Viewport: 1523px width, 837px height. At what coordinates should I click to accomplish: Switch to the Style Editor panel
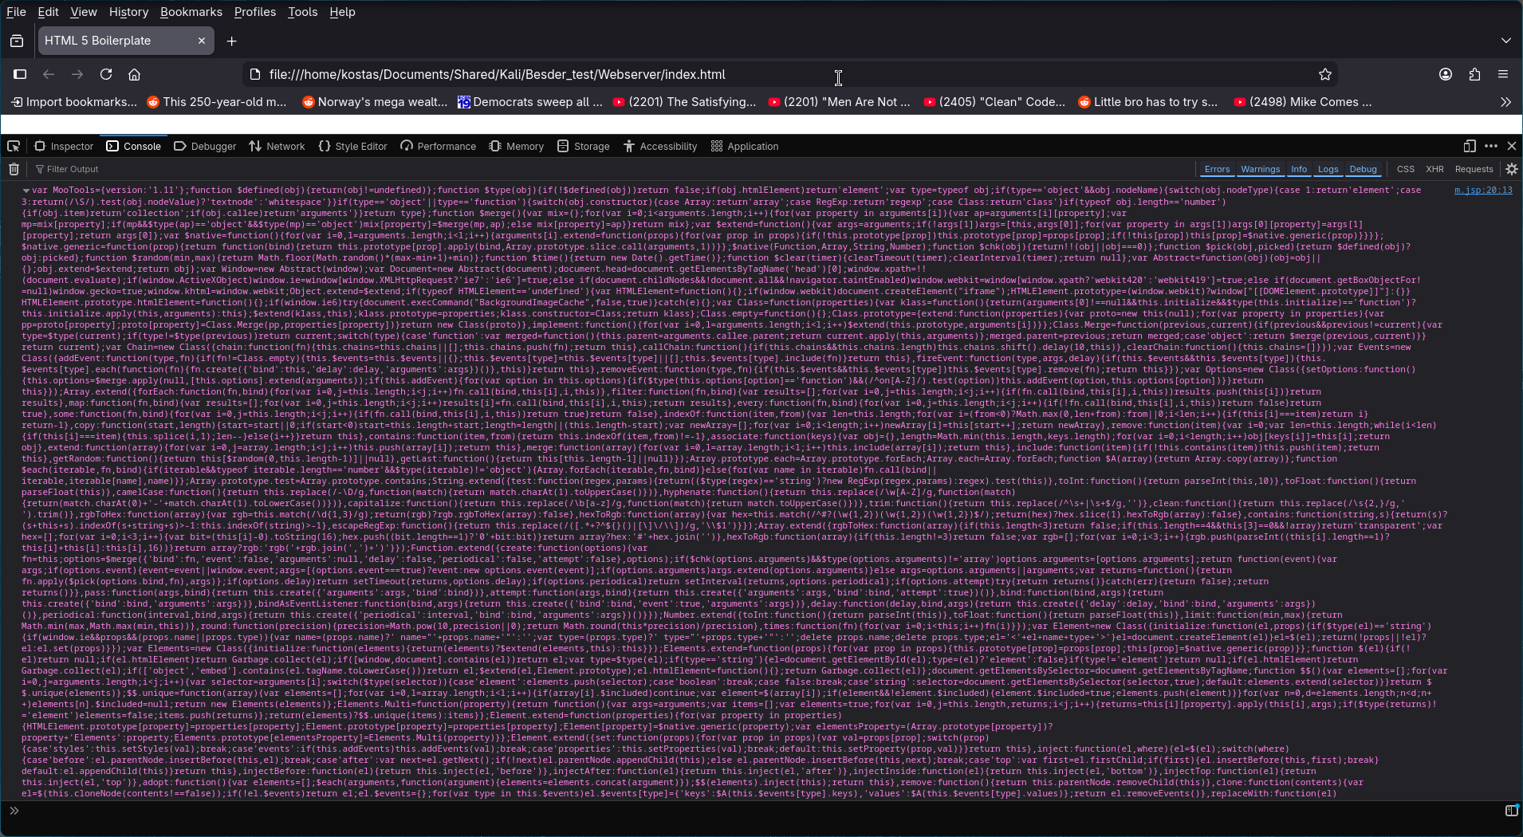coord(352,146)
